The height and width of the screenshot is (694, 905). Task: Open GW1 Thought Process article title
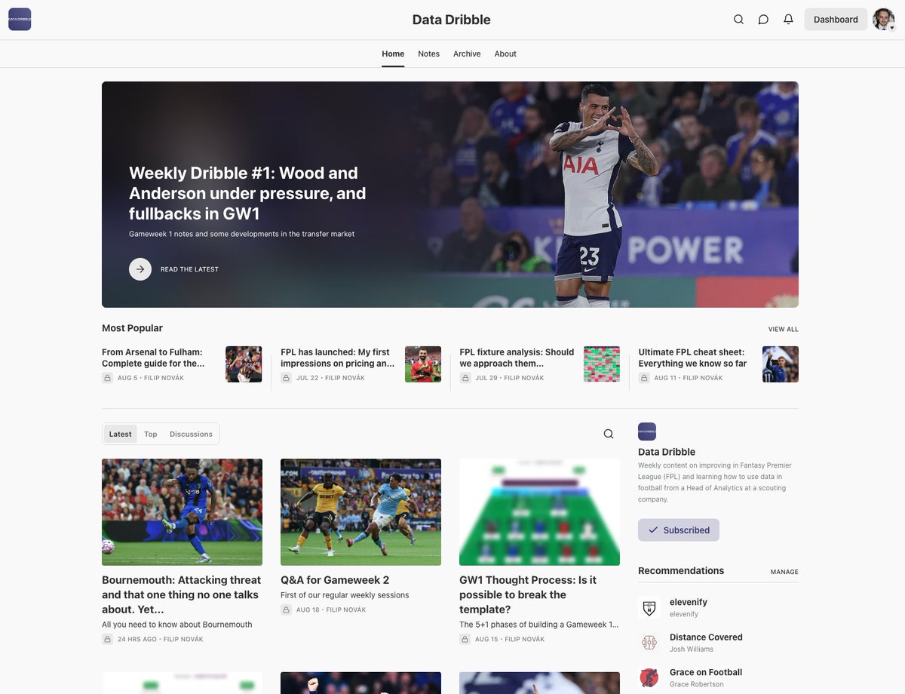pyautogui.click(x=528, y=594)
